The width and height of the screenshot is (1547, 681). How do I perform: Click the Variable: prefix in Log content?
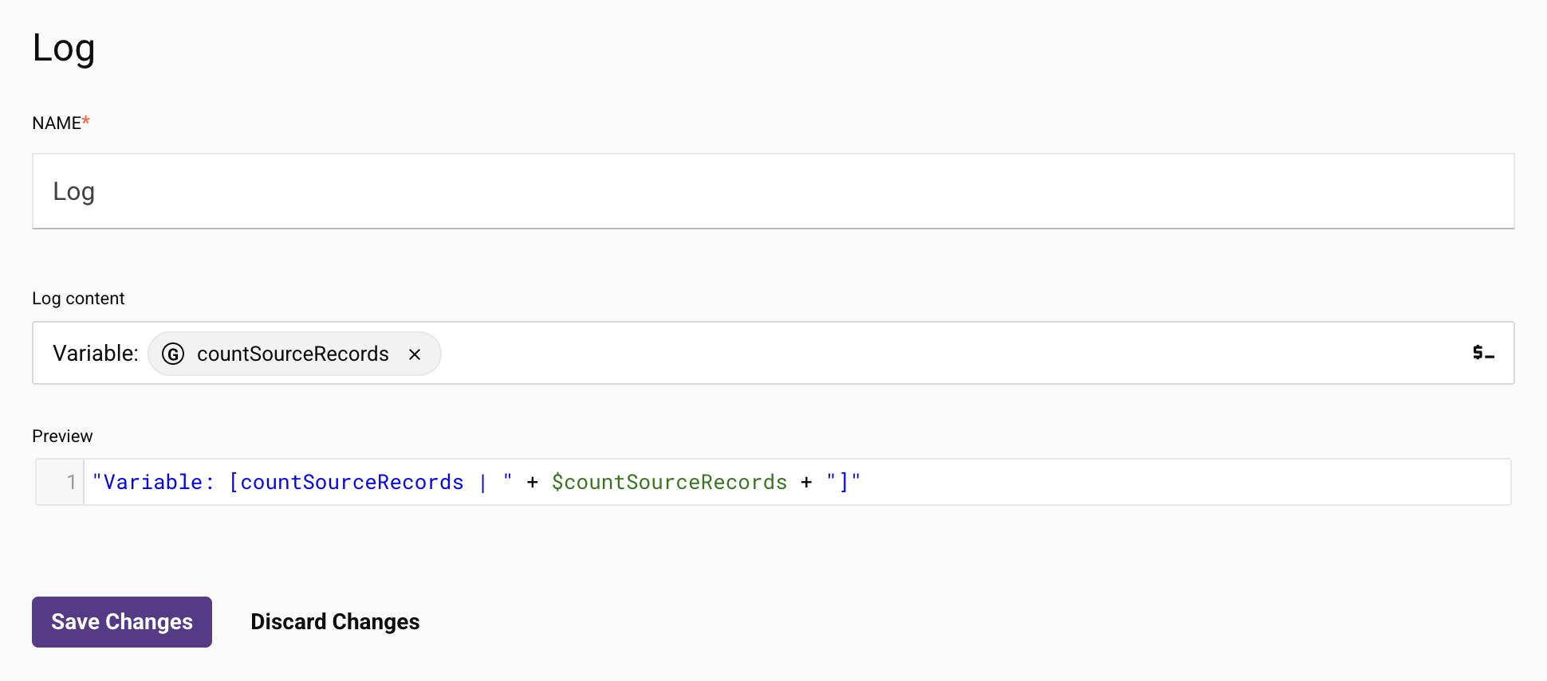95,353
